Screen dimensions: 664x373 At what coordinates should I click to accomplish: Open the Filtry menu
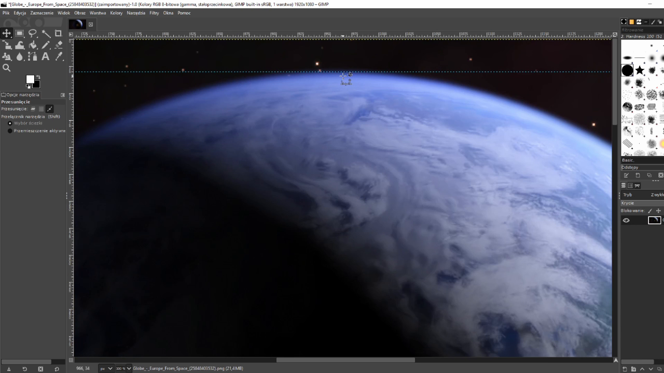point(154,13)
